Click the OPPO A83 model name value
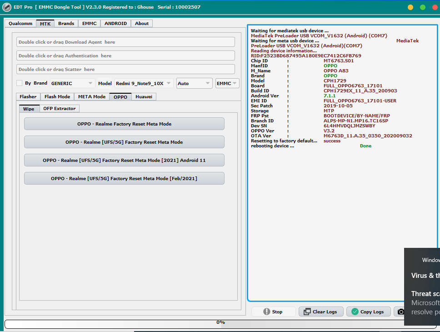Viewport: 440px width, 332px height. (336, 71)
